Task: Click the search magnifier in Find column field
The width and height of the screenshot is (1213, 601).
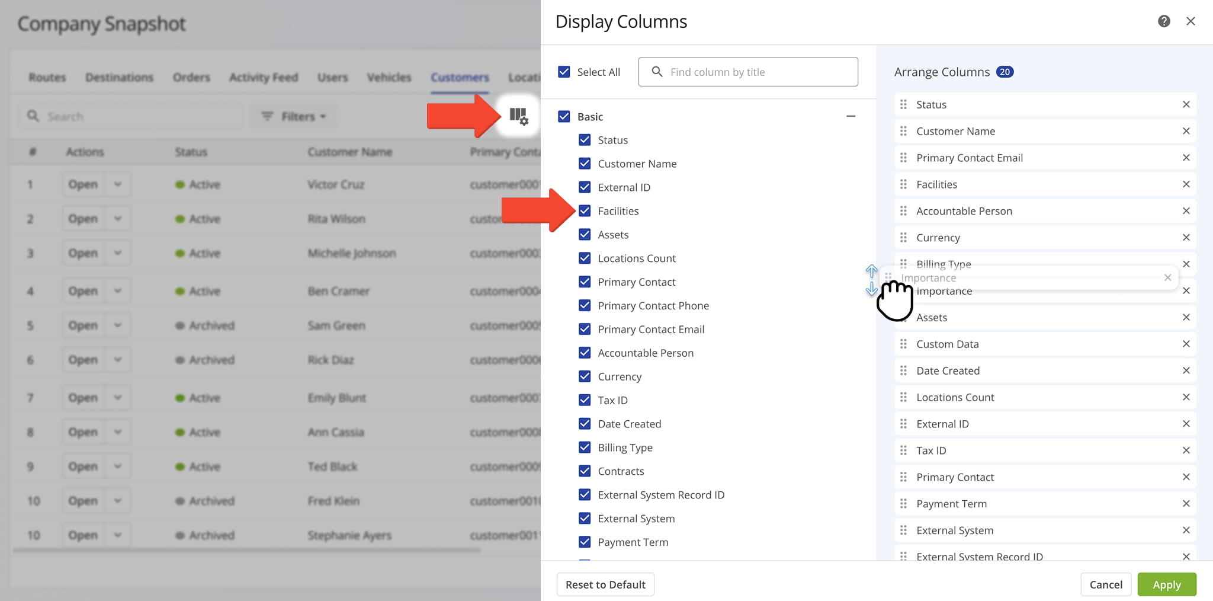Action: click(657, 72)
